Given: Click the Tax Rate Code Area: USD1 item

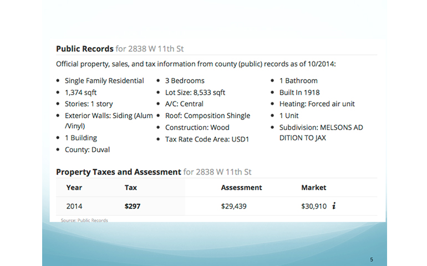Looking at the screenshot, I should click(x=207, y=139).
